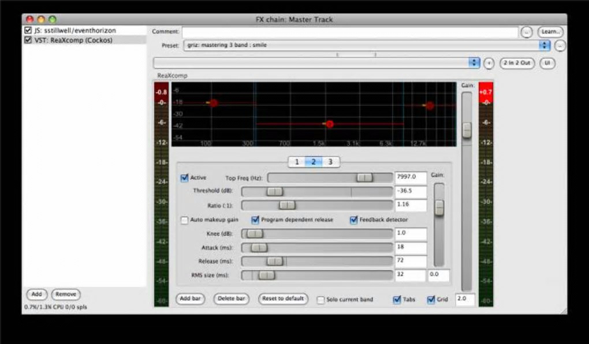Click the ellipsis button beside Preset dropdown

pos(560,46)
